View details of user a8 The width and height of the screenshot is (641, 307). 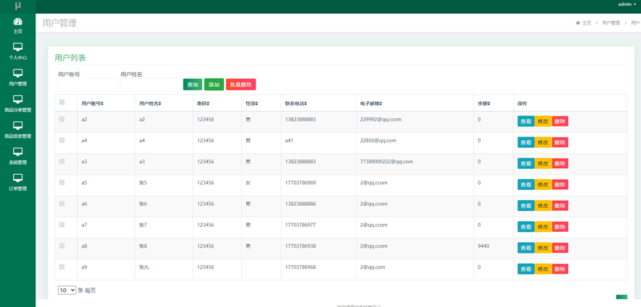[526, 248]
